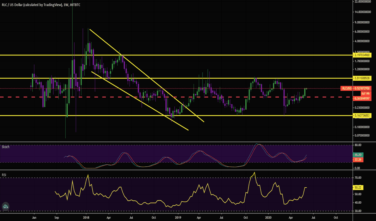Click the 22.000000000 price axis label
376x221 pixels.
pyautogui.click(x=362, y=2)
